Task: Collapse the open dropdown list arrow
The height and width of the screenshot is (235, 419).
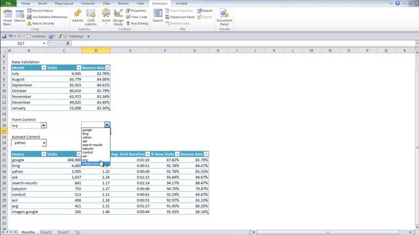Action: pyautogui.click(x=107, y=125)
